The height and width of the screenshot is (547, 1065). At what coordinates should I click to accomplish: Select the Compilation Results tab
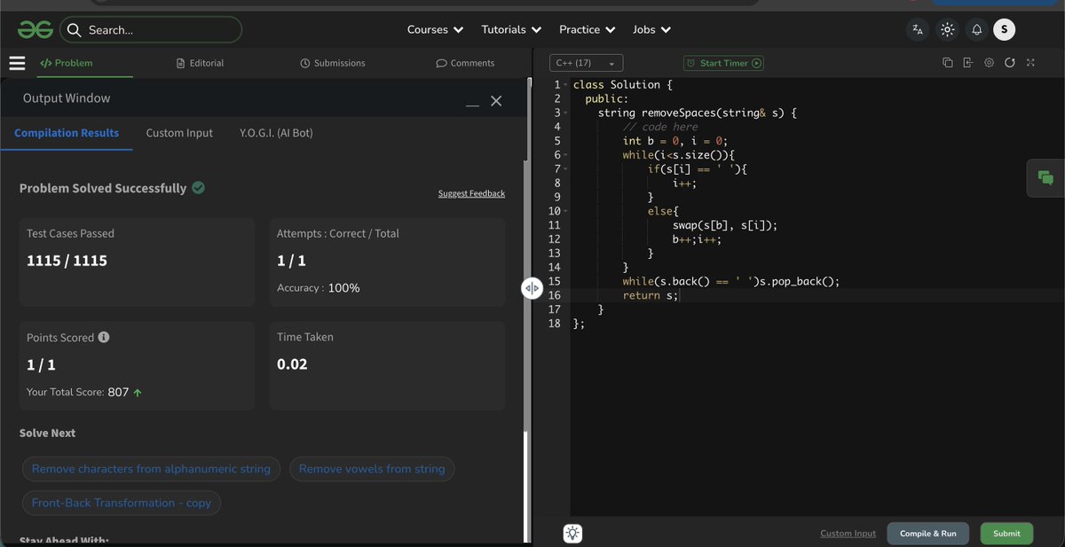pos(67,133)
